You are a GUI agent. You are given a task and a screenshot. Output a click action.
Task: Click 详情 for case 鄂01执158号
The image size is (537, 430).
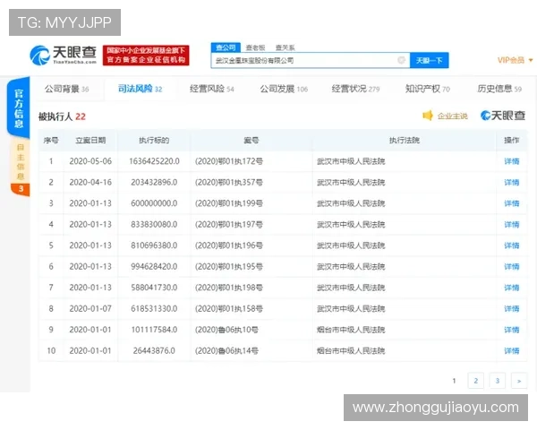pos(512,308)
